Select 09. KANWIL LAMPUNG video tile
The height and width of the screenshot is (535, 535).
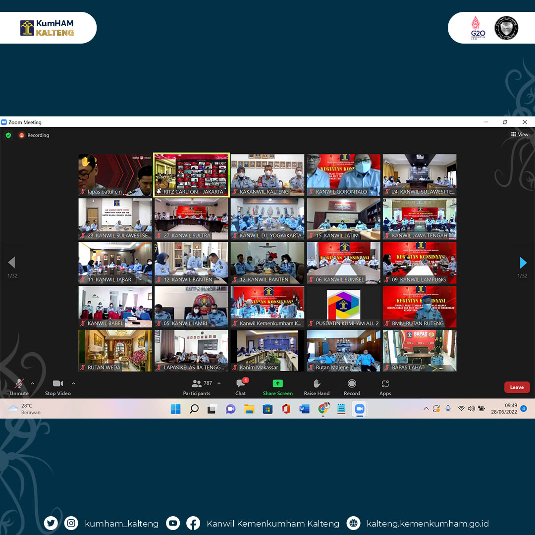(x=420, y=263)
